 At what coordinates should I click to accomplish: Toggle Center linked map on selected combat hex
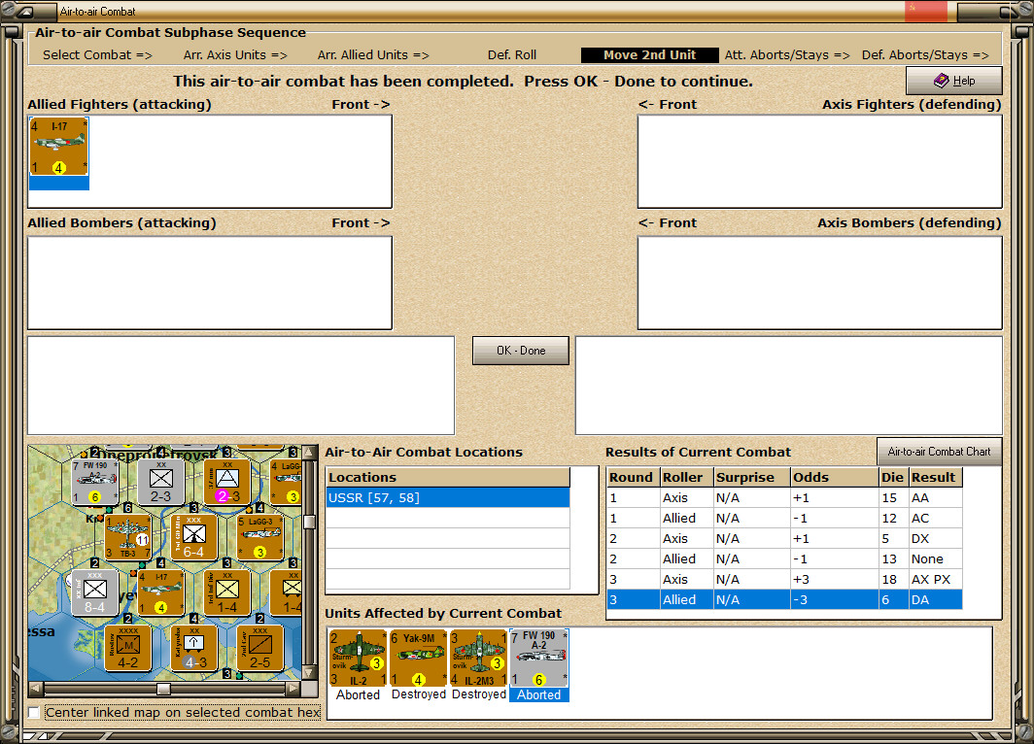coord(34,712)
